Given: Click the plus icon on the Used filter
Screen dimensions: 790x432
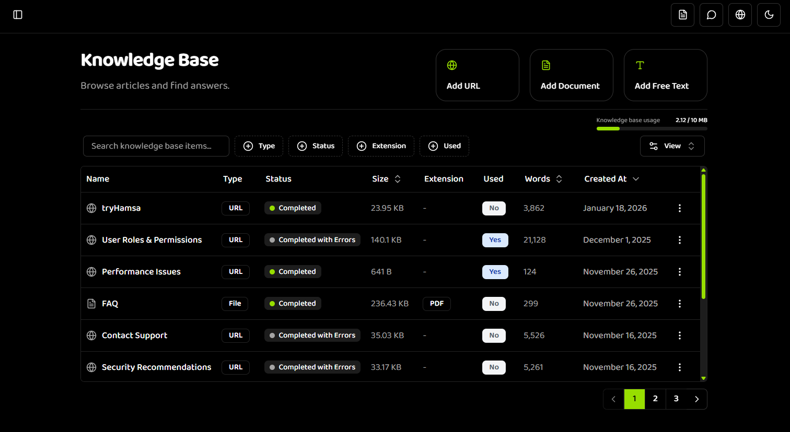Looking at the screenshot, I should (433, 146).
